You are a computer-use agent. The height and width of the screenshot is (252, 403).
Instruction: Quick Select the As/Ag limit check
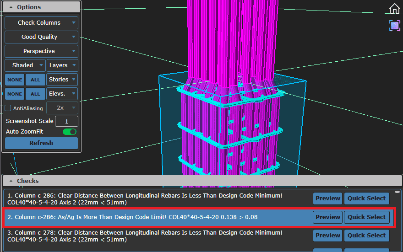(x=366, y=217)
